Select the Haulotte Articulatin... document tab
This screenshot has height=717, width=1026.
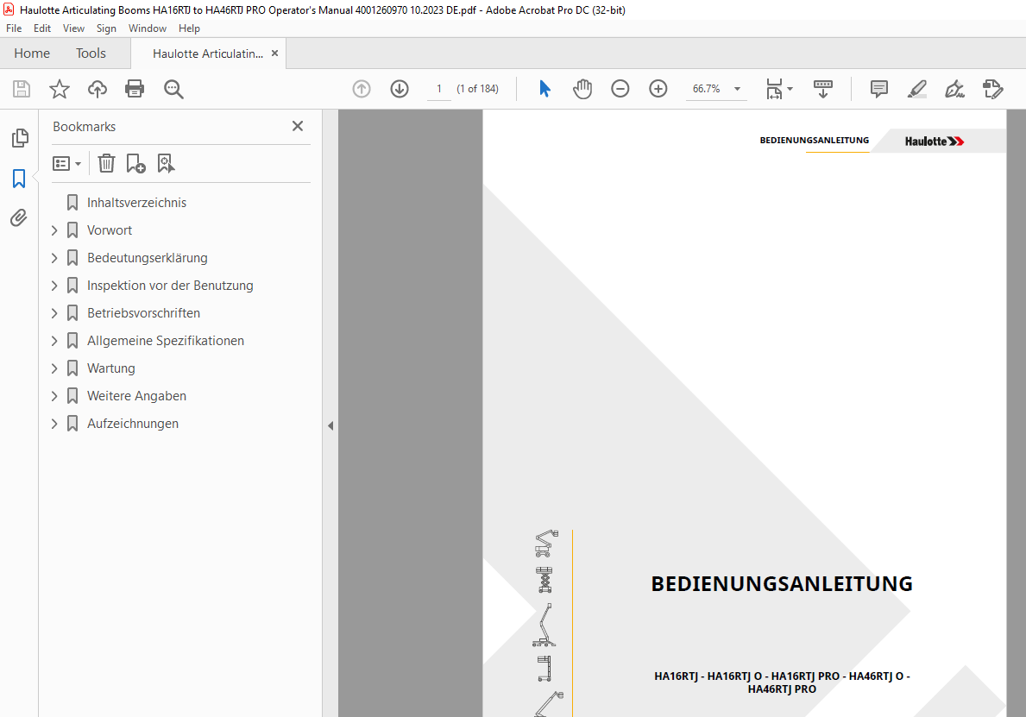(207, 53)
